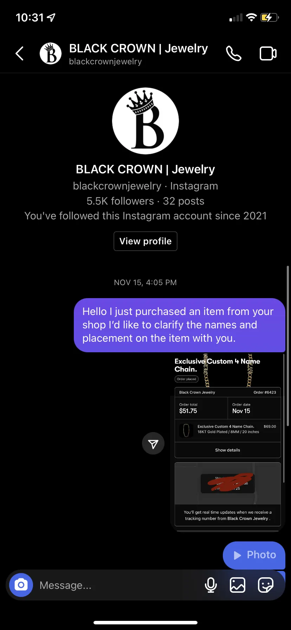Tap the share arrow beside the order image
Screen dimensions: 291x630
(153, 443)
